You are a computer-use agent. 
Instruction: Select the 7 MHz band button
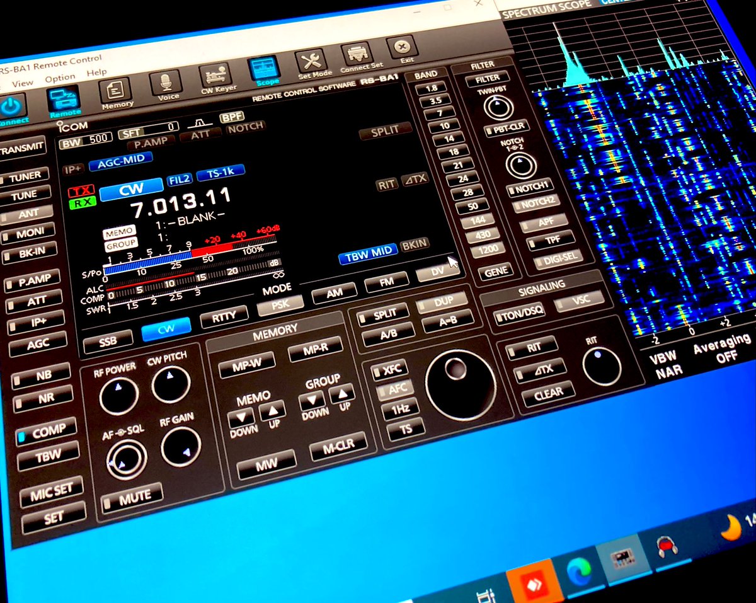[x=438, y=113]
